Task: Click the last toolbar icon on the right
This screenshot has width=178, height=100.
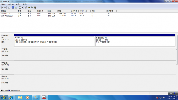Action: pos(35,7)
